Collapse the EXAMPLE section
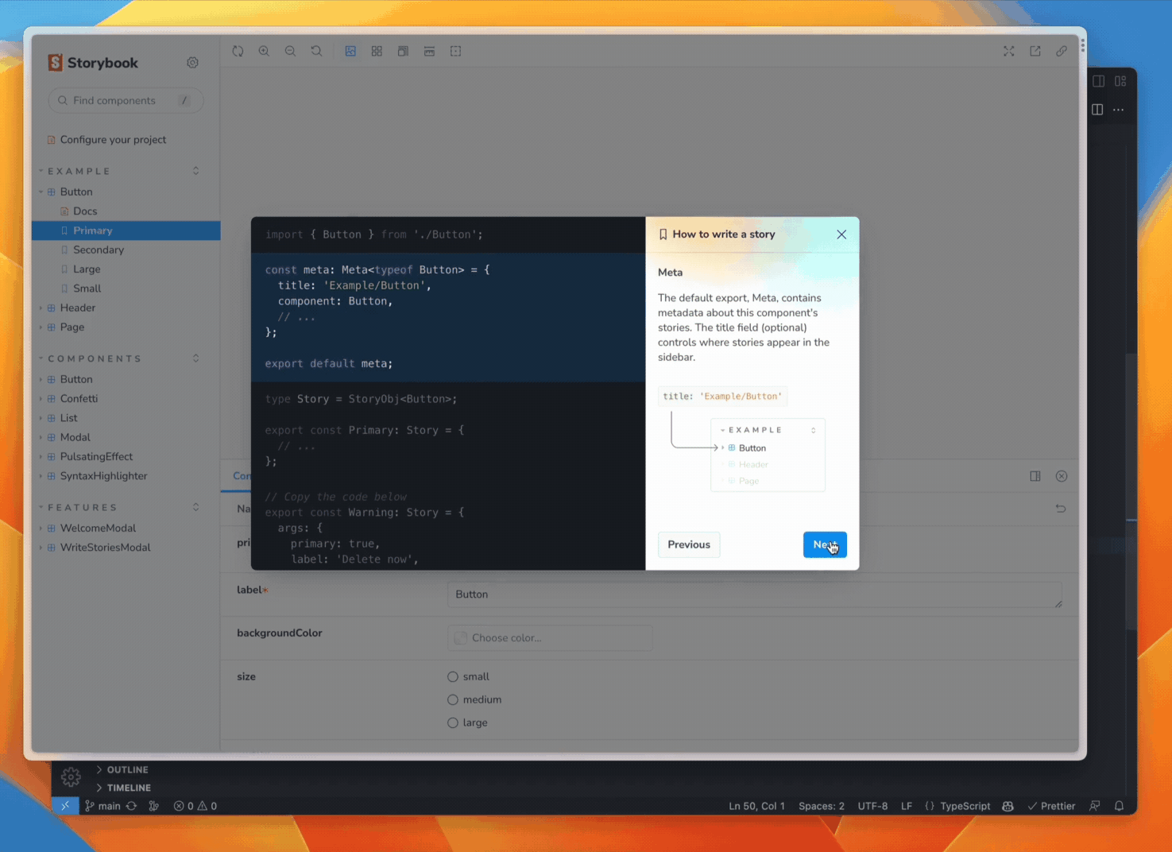 pos(78,171)
